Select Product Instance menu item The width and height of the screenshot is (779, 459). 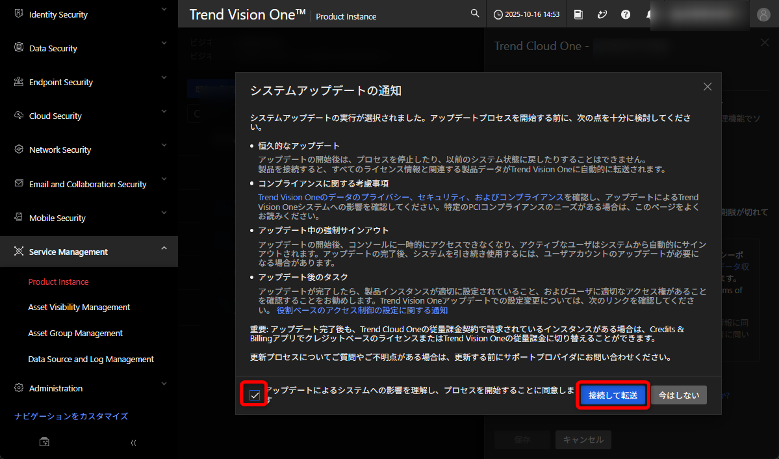(x=58, y=282)
